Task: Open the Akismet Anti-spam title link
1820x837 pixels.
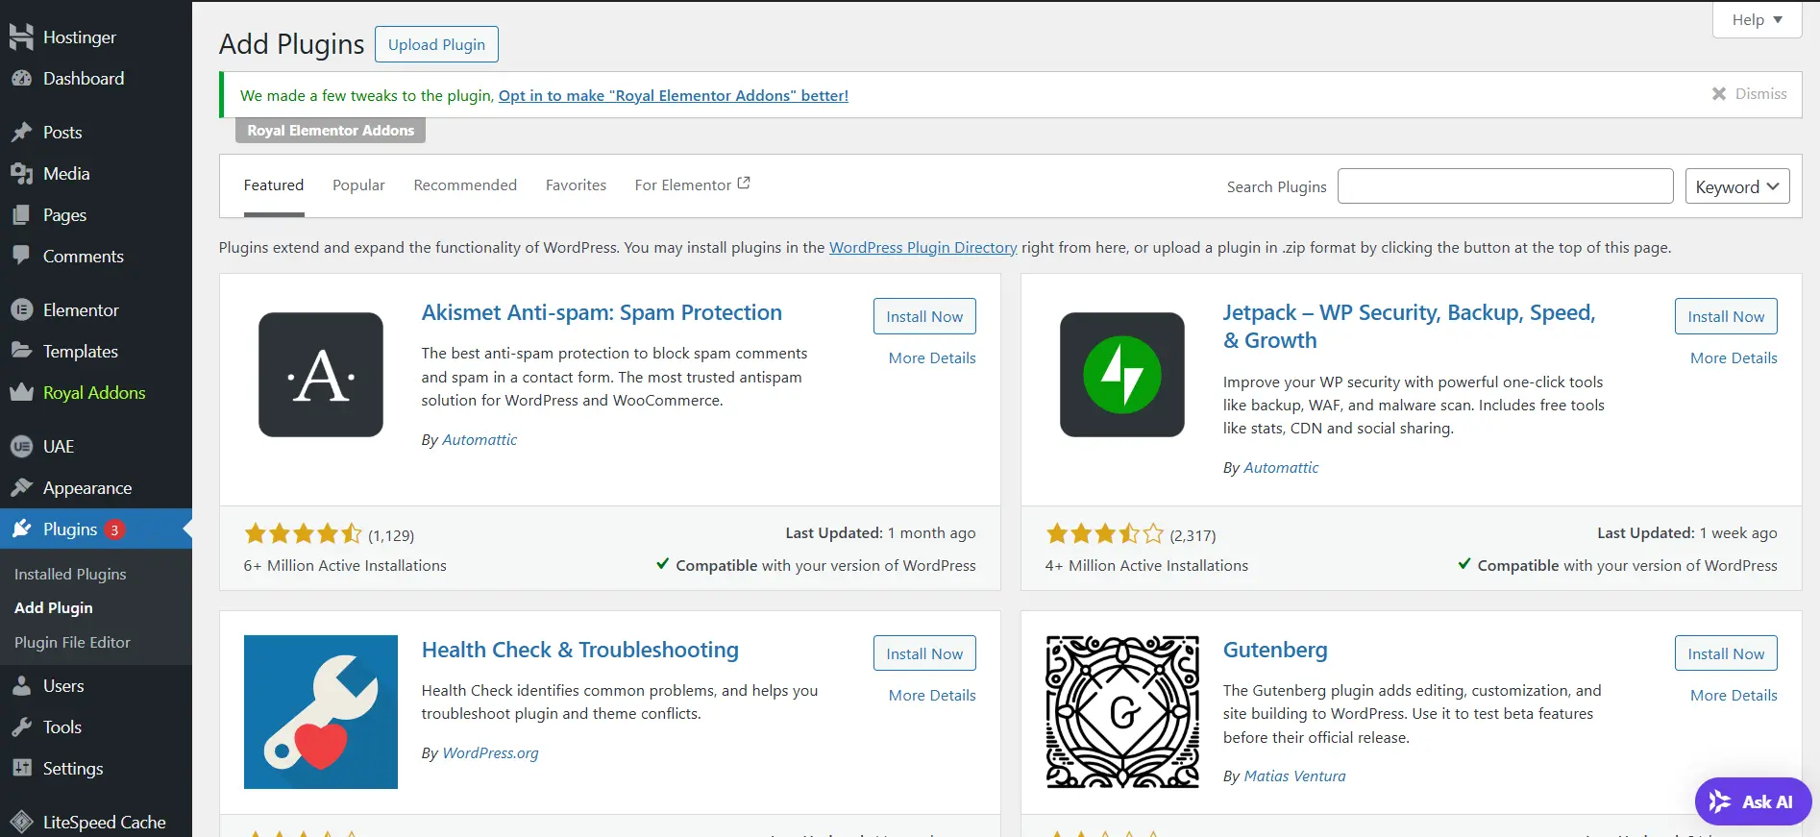Action: click(x=602, y=312)
